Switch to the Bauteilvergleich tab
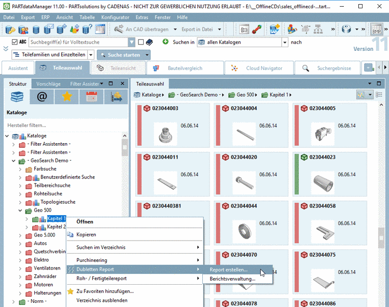 [185, 68]
